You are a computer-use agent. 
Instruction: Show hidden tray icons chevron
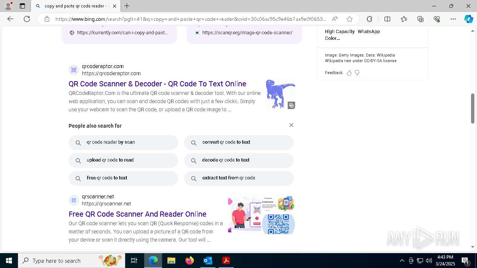pyautogui.click(x=402, y=261)
